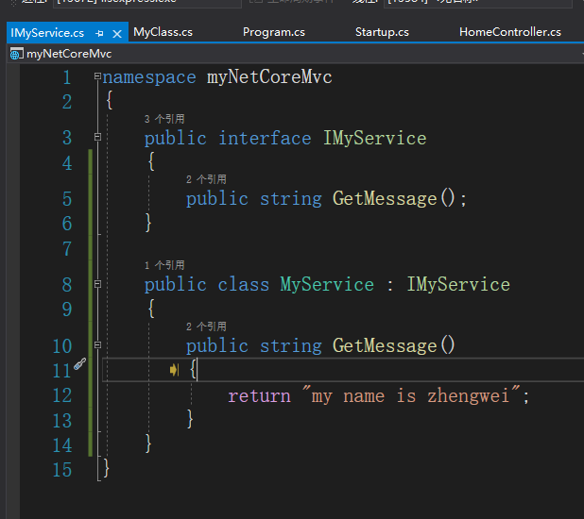
Task: Click the myNetCoreMvc project icon in navigation bar
Action: [16, 54]
